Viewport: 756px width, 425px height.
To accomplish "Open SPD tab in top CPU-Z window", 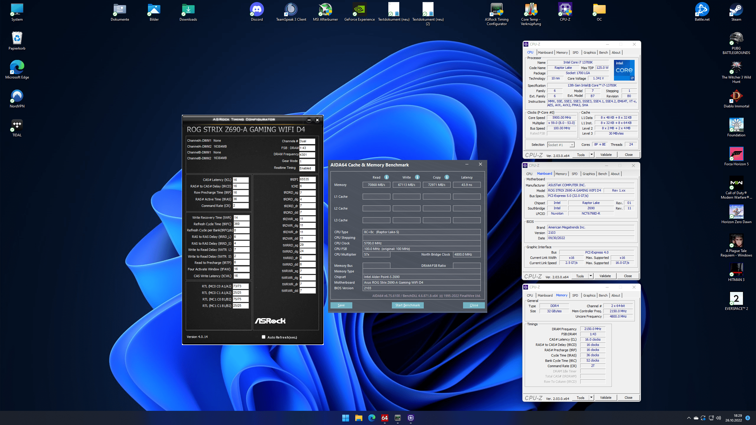I will pyautogui.click(x=575, y=53).
